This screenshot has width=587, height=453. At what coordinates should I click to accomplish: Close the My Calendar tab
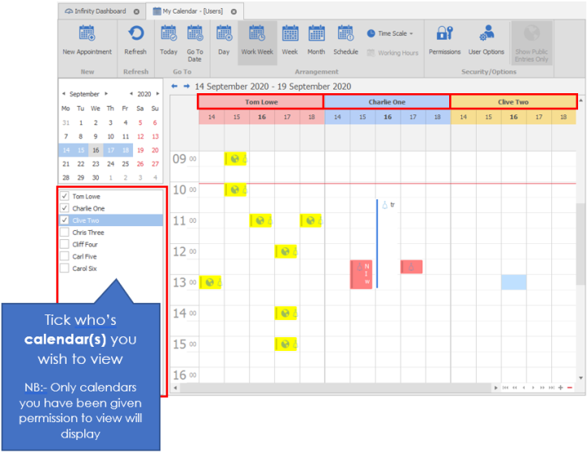pyautogui.click(x=234, y=11)
